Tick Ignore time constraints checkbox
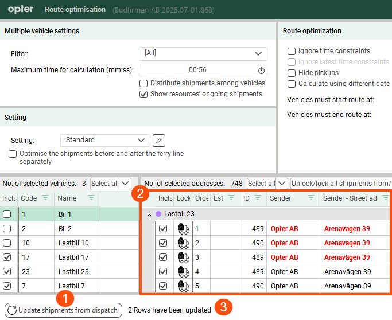 (x=292, y=51)
